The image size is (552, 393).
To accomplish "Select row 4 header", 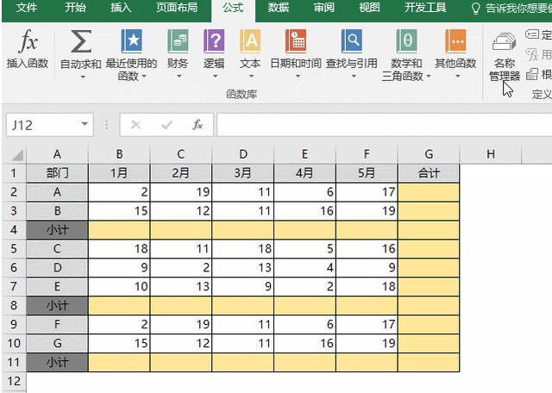I will click(x=14, y=230).
